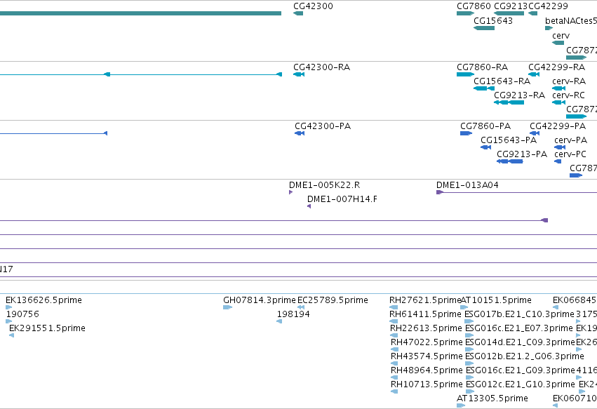Select the EC25789.5prime EST label

(x=333, y=300)
